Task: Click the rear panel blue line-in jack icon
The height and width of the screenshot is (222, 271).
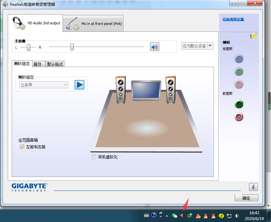Action: pos(239,59)
